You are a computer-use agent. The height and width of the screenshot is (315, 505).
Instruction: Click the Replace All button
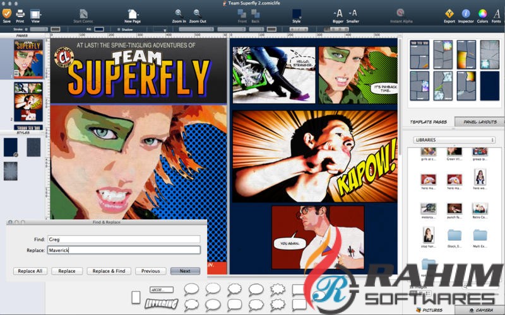[30, 271]
